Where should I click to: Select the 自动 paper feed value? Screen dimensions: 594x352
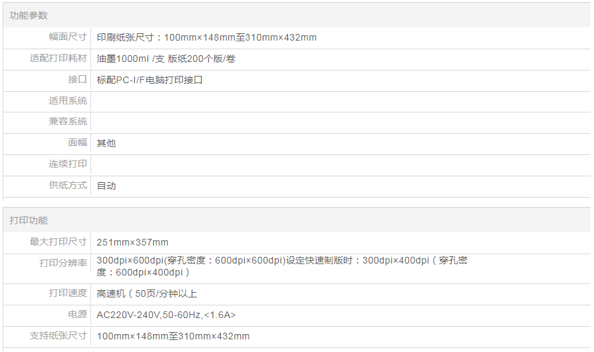point(106,186)
